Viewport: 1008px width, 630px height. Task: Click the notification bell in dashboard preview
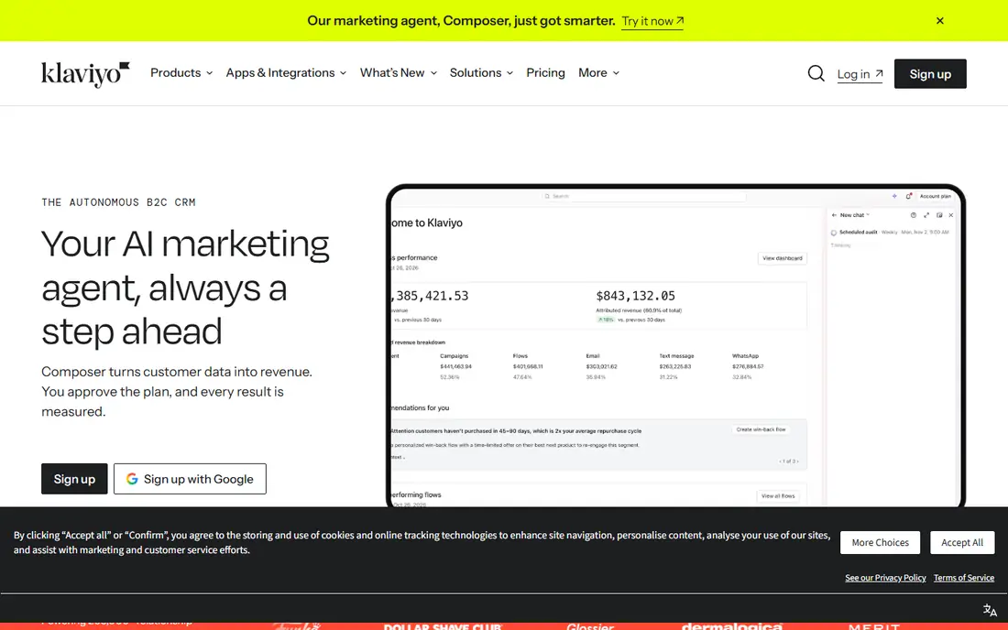point(908,196)
